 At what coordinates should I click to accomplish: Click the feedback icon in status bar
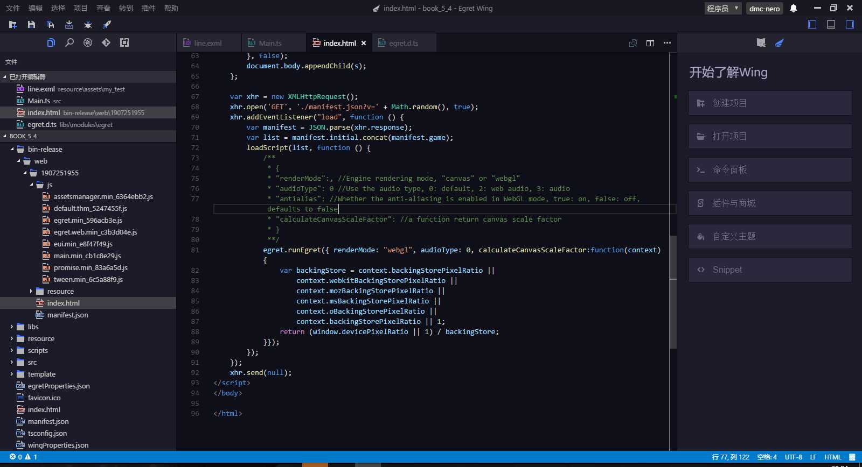coord(852,457)
